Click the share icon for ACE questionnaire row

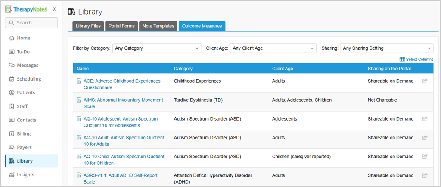tap(425, 81)
